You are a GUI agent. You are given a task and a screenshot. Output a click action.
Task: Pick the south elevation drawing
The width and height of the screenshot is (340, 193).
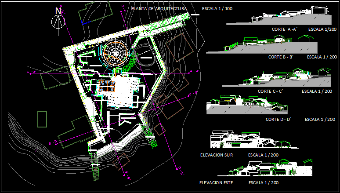255,140
